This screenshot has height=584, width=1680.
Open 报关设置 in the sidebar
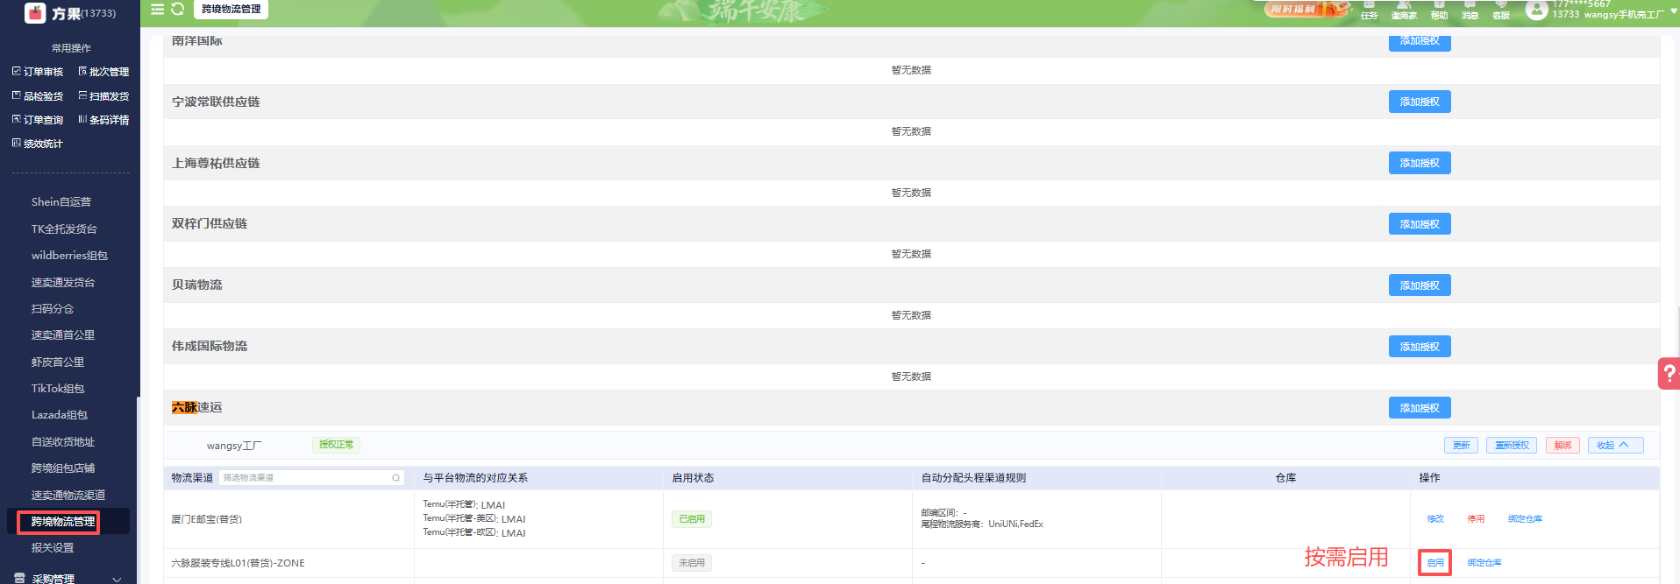tap(53, 548)
